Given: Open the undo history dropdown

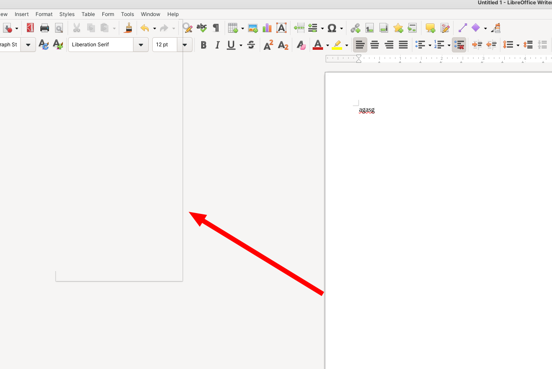Looking at the screenshot, I should (x=154, y=29).
